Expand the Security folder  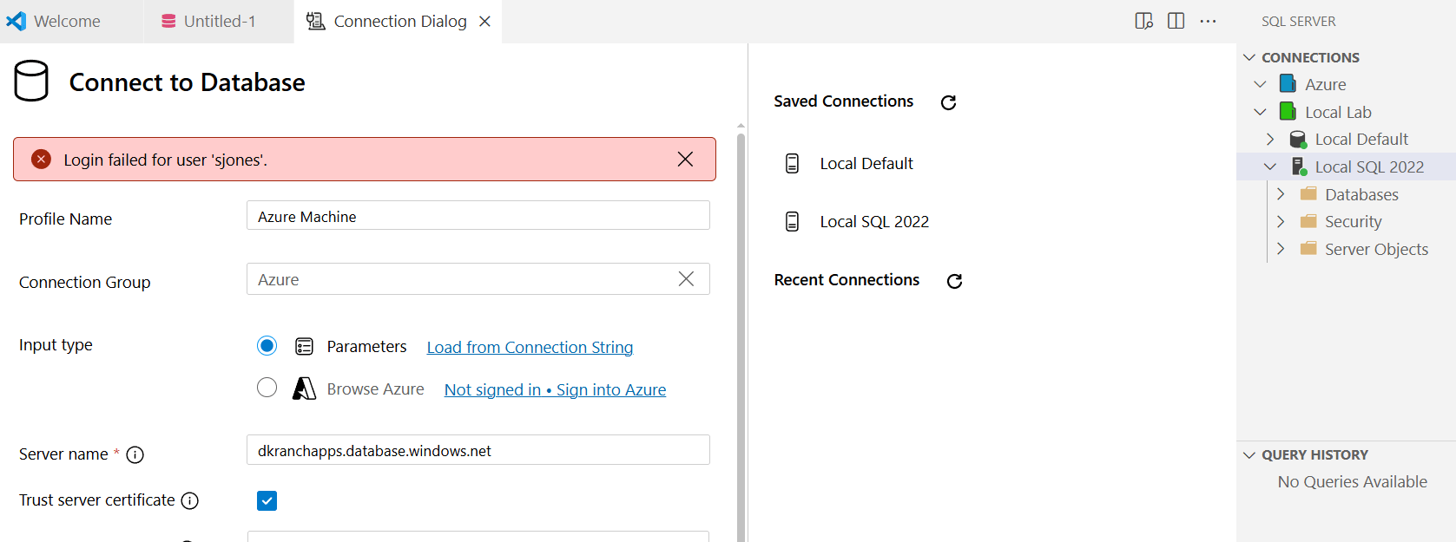(x=1281, y=222)
